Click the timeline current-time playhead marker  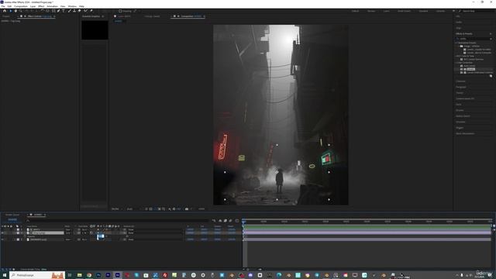point(243,222)
